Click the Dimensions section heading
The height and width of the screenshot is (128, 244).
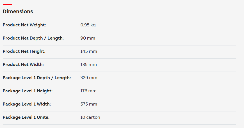point(18,11)
